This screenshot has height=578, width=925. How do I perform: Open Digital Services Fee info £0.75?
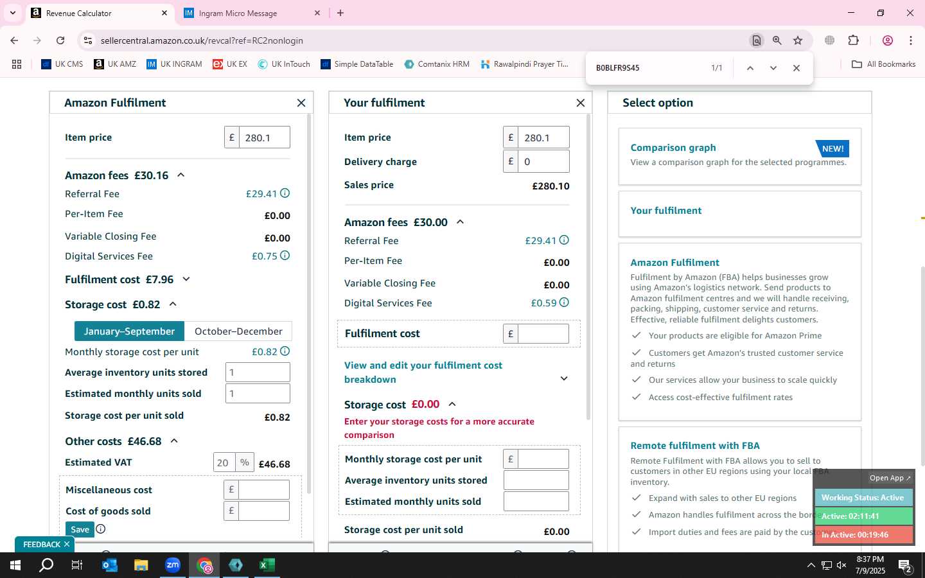tap(285, 256)
